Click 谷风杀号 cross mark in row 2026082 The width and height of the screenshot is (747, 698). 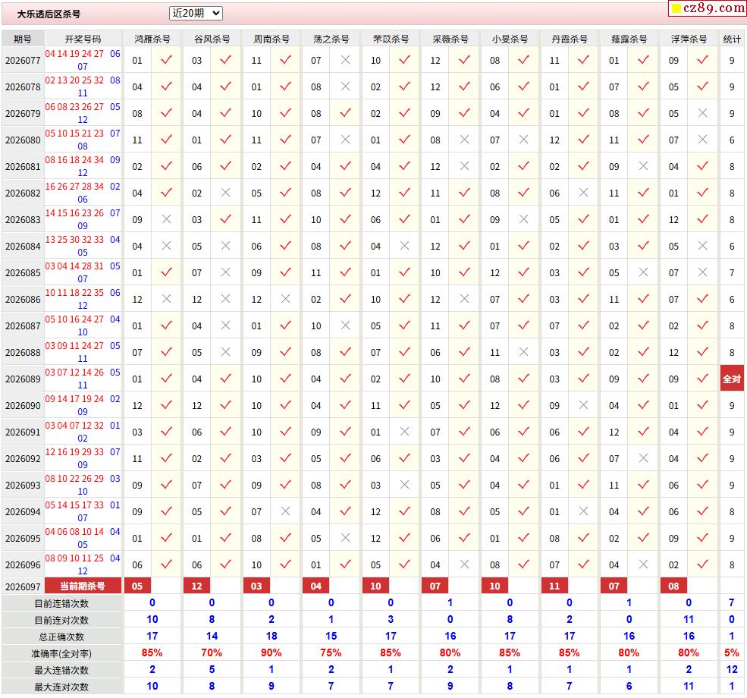pyautogui.click(x=226, y=193)
